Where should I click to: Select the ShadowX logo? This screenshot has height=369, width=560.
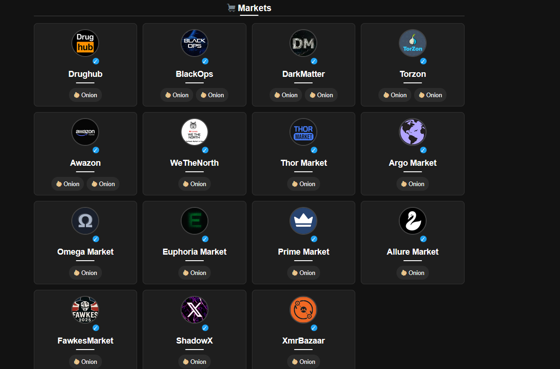[x=195, y=310]
